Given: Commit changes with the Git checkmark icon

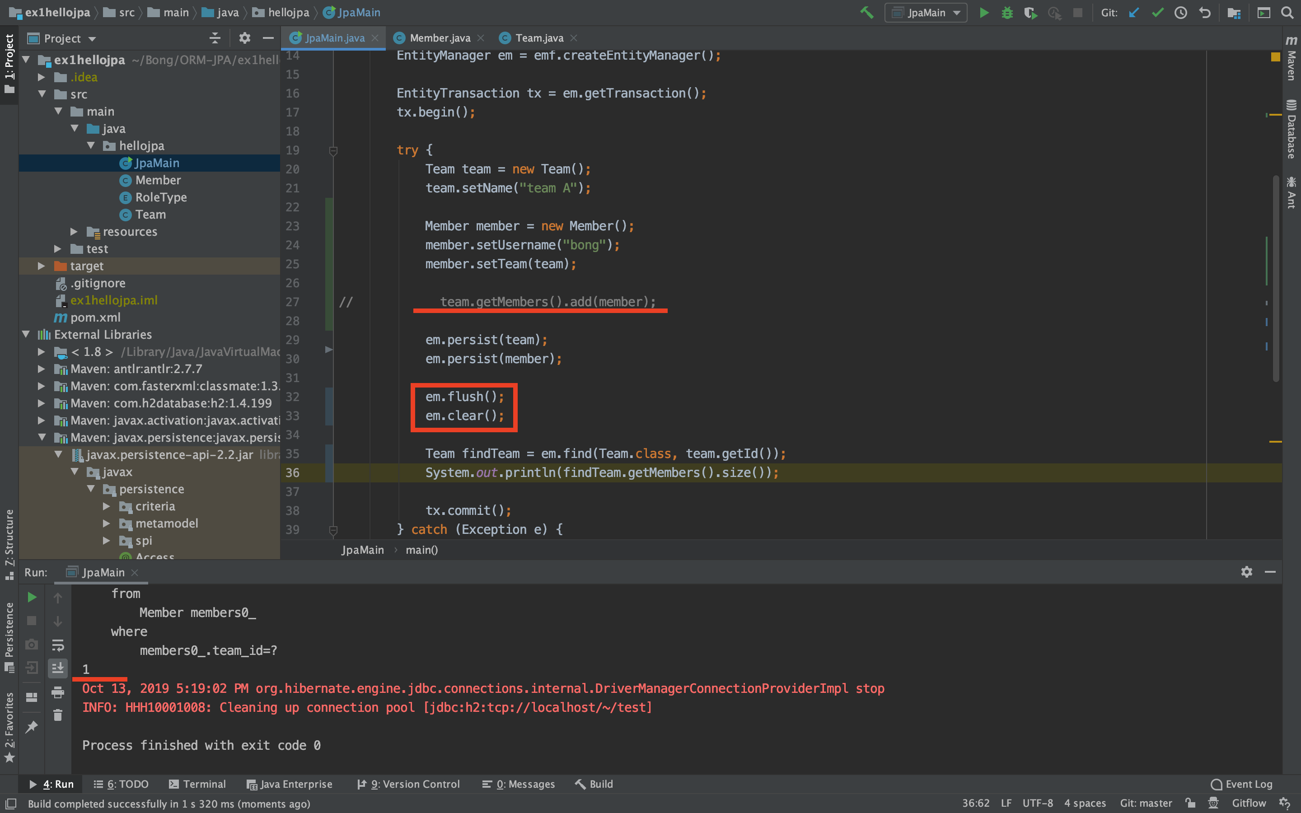Looking at the screenshot, I should (x=1157, y=12).
